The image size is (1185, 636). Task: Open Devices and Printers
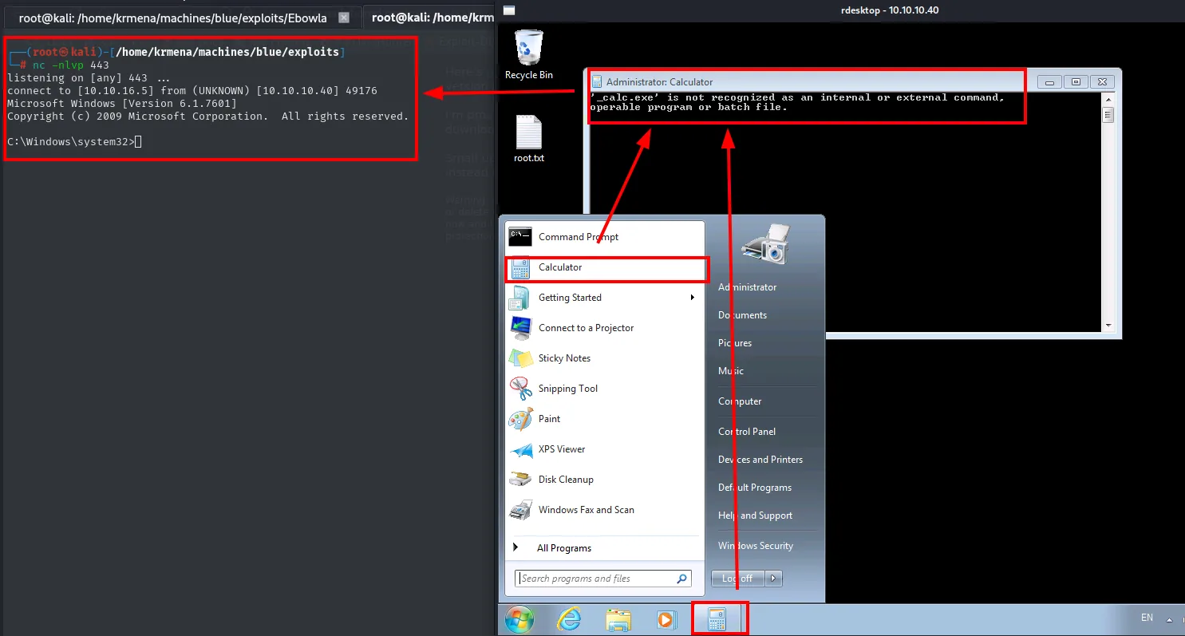click(760, 460)
